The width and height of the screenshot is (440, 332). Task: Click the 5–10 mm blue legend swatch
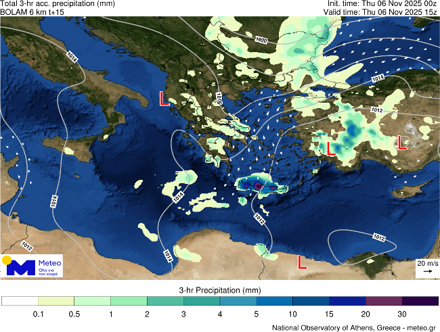coord(274,301)
